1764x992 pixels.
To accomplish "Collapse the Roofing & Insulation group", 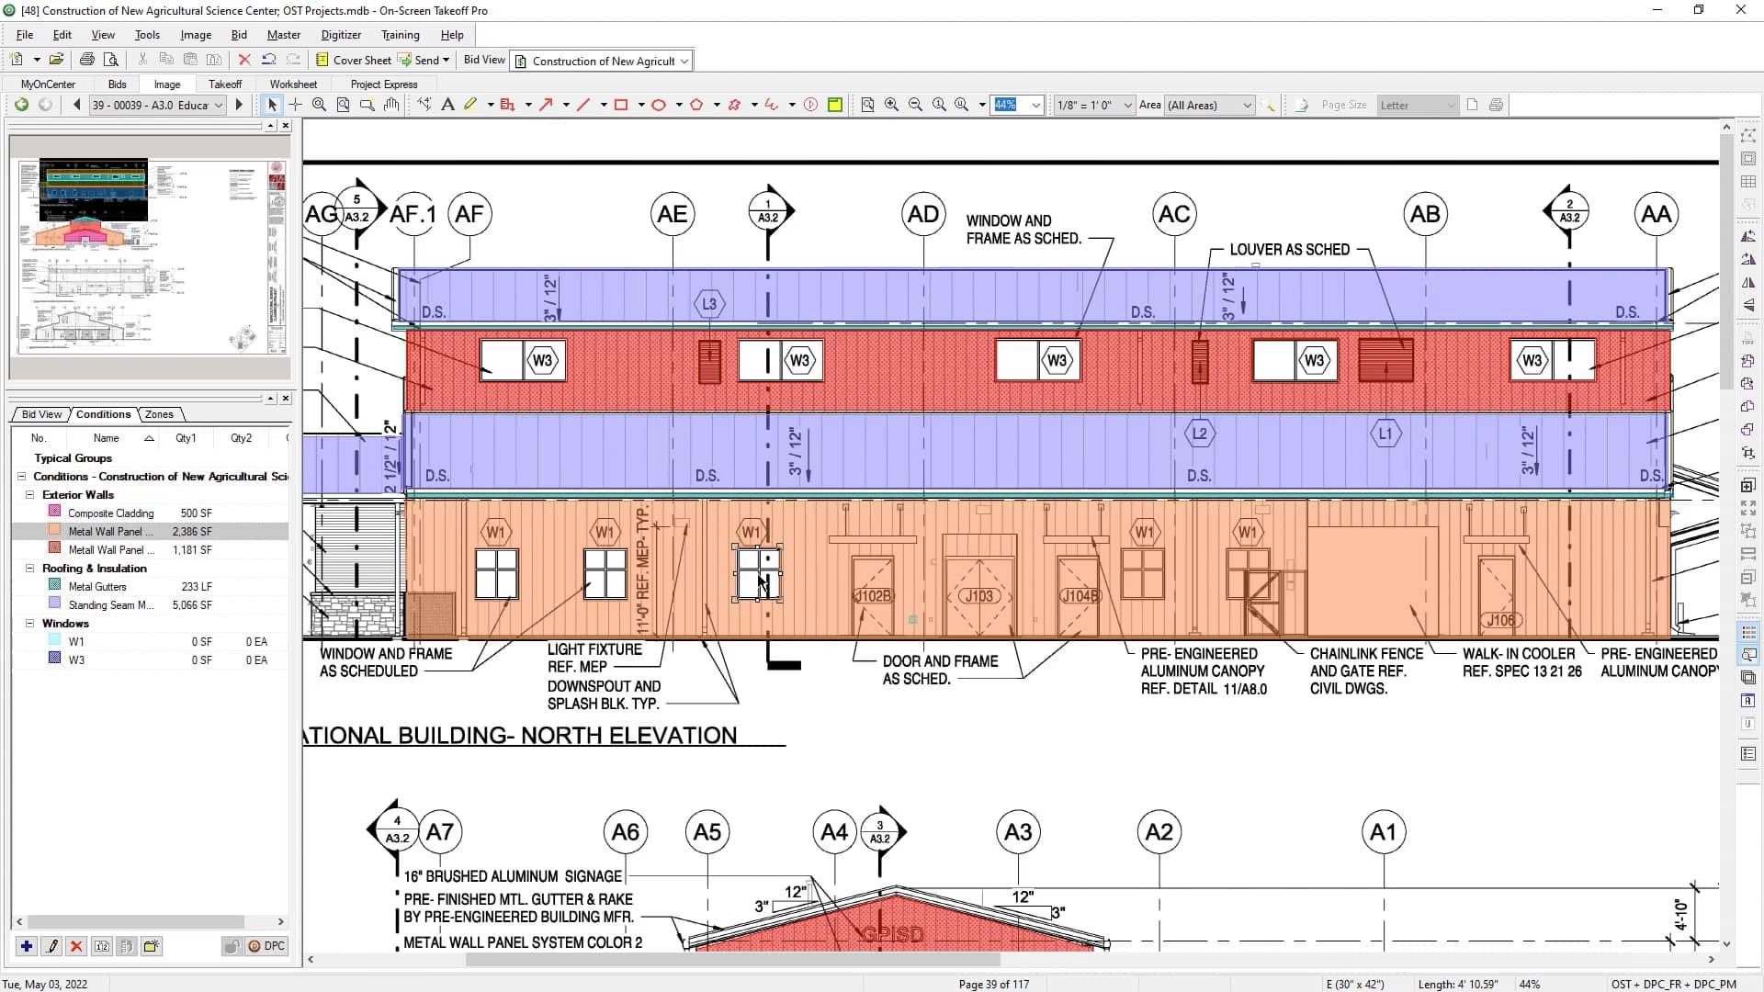I will [29, 568].
